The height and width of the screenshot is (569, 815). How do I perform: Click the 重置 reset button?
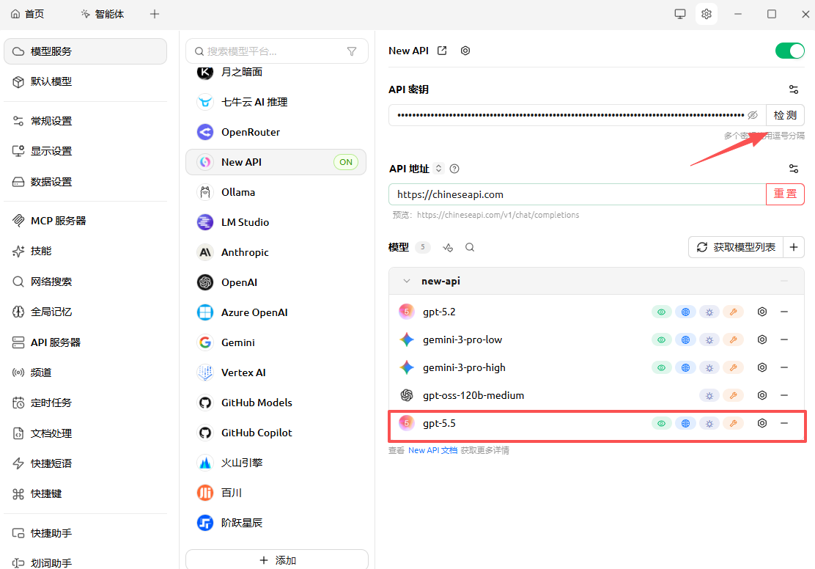(x=785, y=194)
